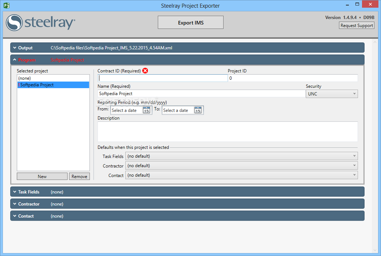Open the Task Fields default dropdown

241,156
